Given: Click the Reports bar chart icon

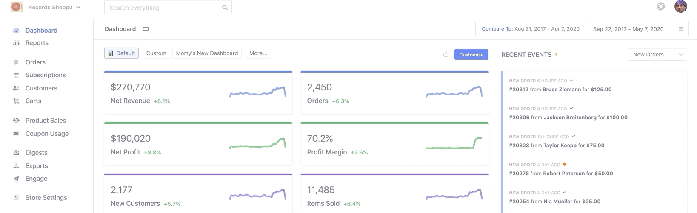Looking at the screenshot, I should (x=16, y=43).
